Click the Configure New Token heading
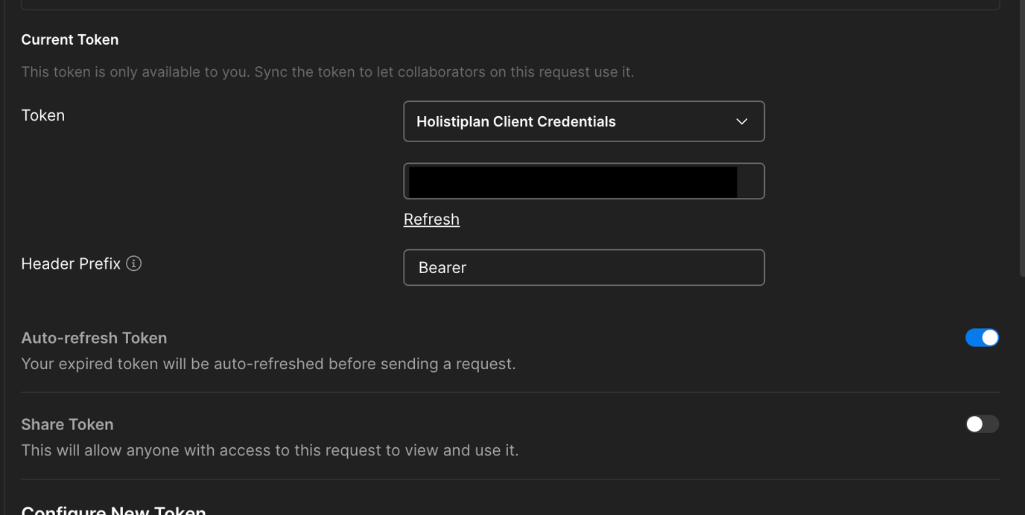The image size is (1025, 515). 113,510
